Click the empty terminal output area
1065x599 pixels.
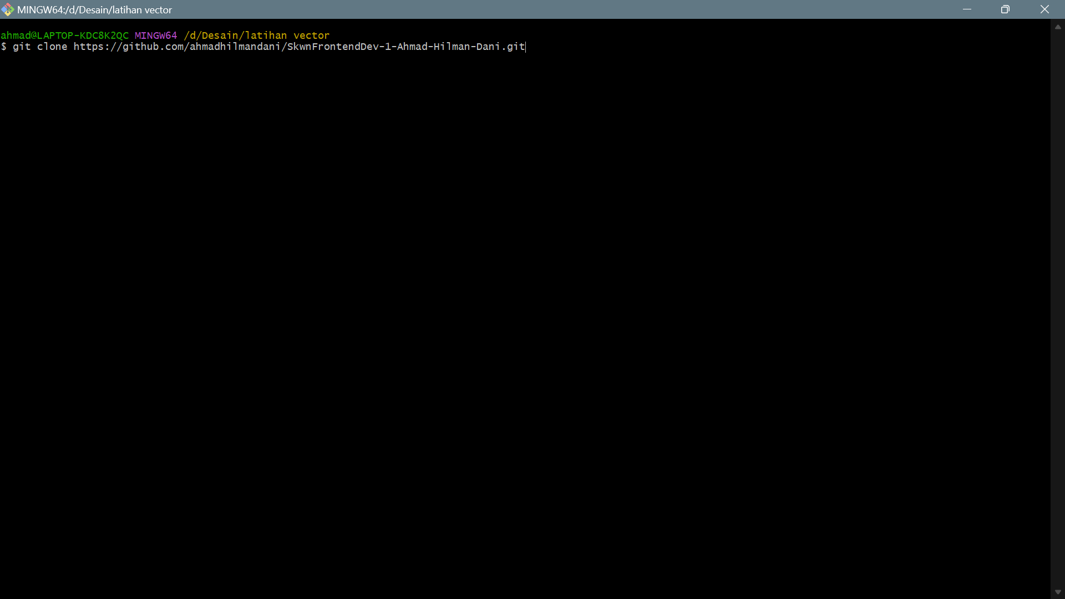[x=499, y=277]
